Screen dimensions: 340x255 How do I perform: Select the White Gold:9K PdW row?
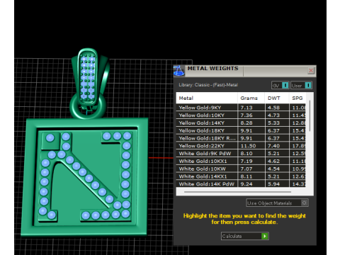click(x=241, y=154)
